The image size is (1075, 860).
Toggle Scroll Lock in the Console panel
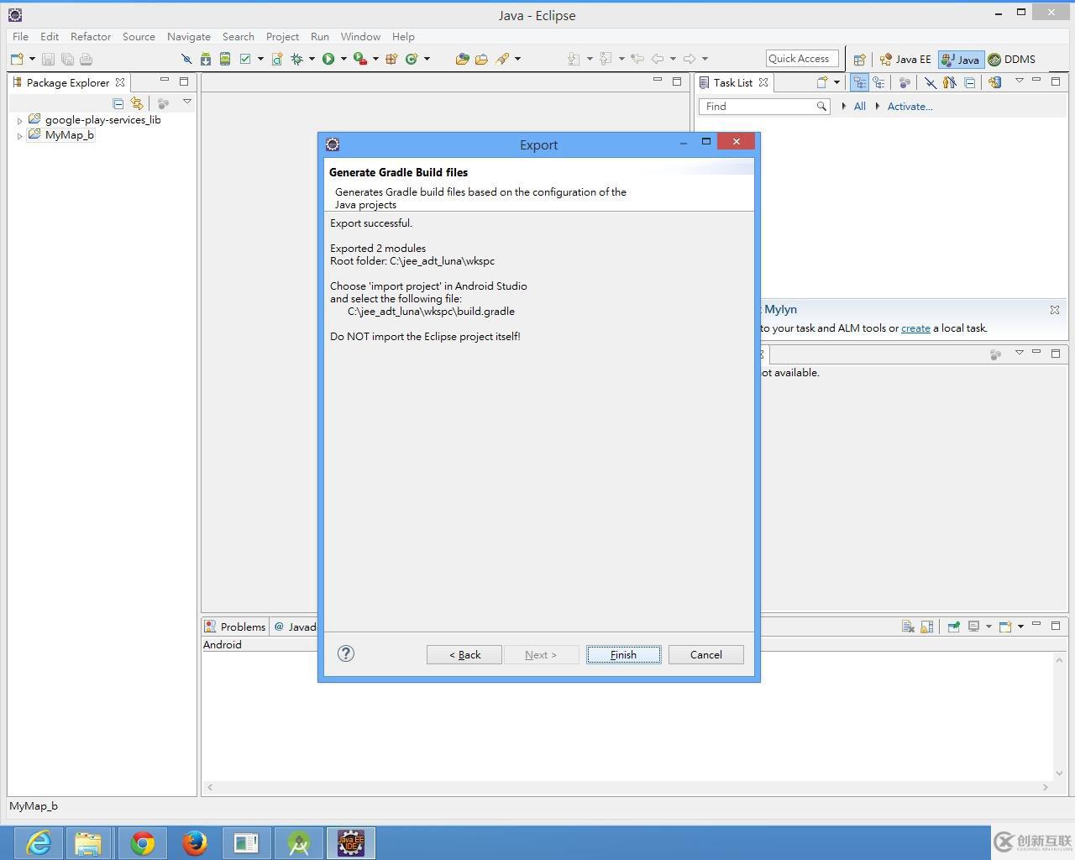(927, 627)
